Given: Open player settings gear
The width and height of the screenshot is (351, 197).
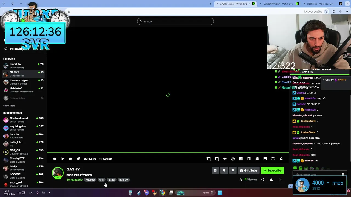Looking at the screenshot, I should point(281,159).
